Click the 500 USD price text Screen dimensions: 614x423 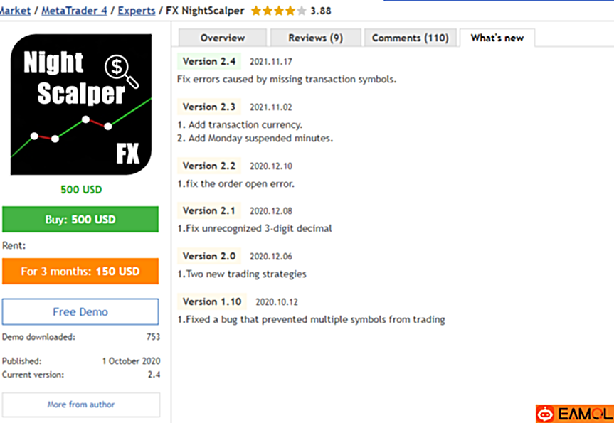tap(81, 190)
